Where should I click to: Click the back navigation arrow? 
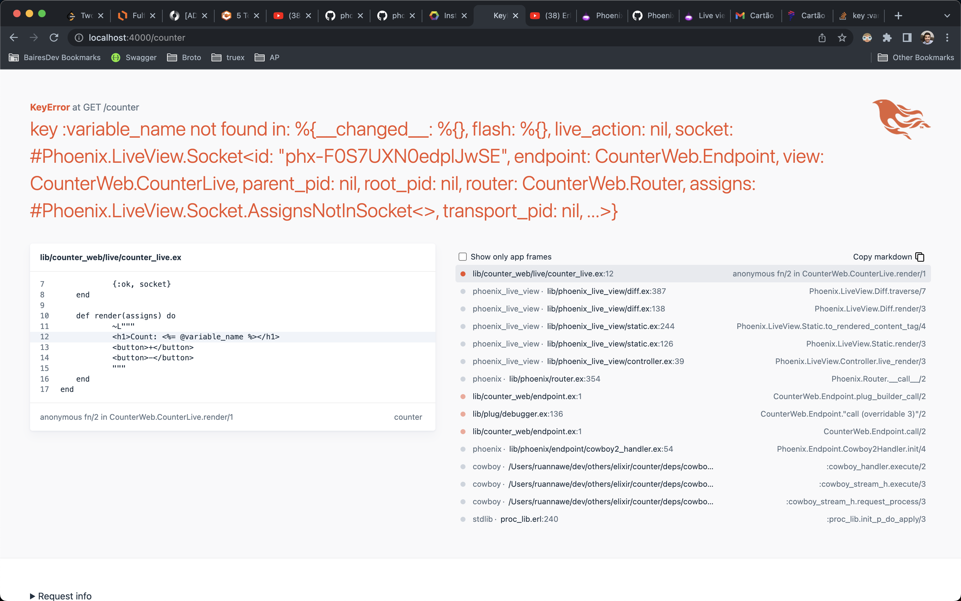(x=14, y=37)
